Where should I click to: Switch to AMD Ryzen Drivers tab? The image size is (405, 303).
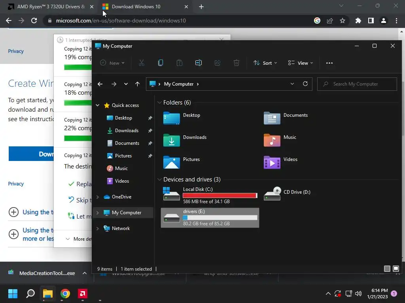coord(51,7)
